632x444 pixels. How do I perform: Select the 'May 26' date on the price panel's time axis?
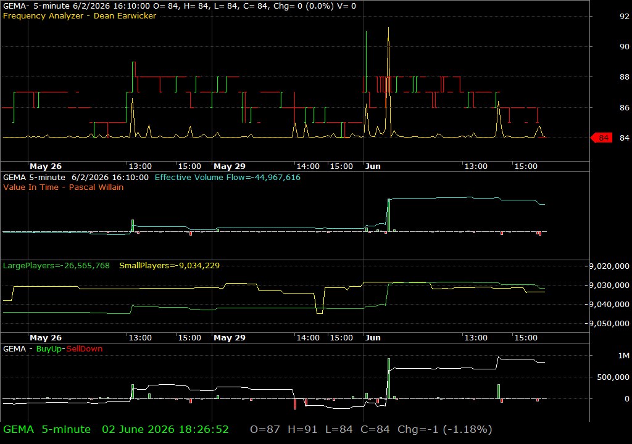pos(46,166)
